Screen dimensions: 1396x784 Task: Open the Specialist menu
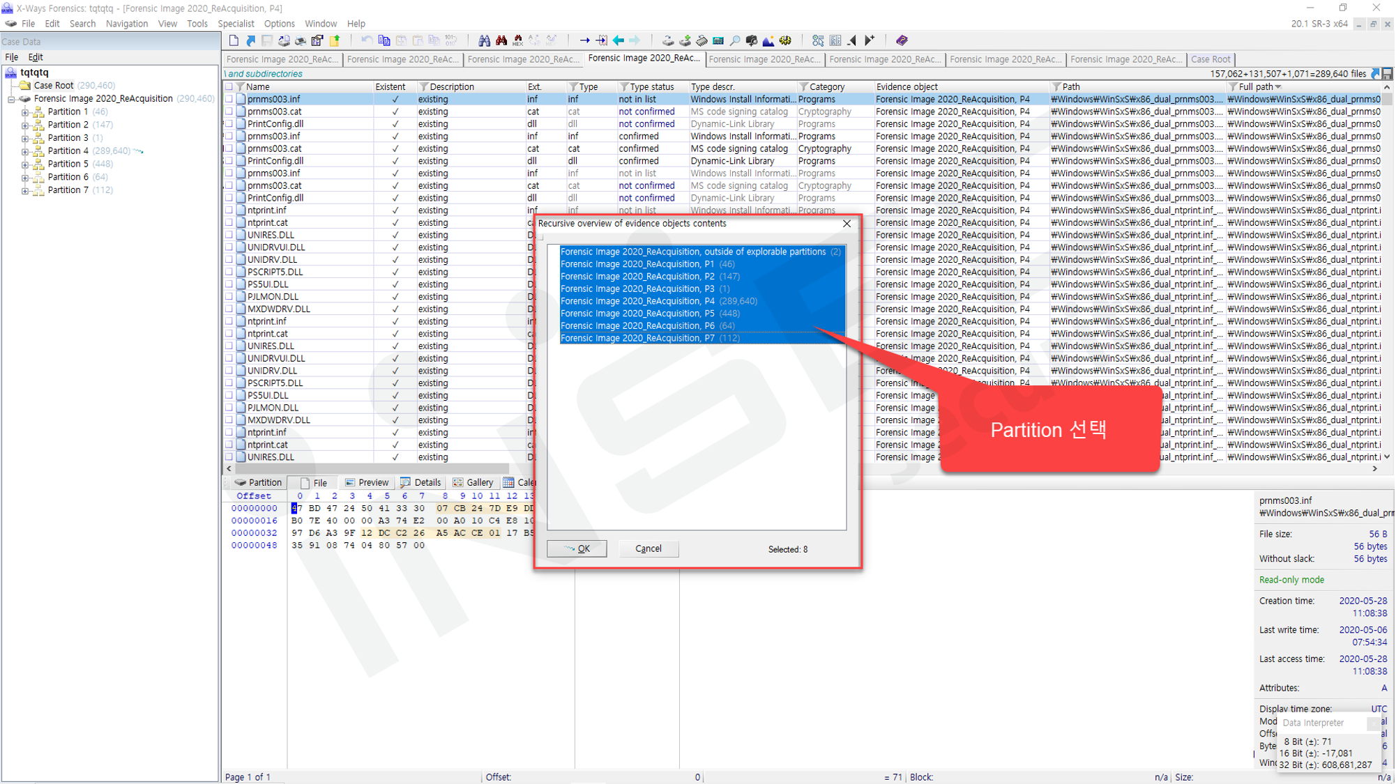click(x=236, y=24)
